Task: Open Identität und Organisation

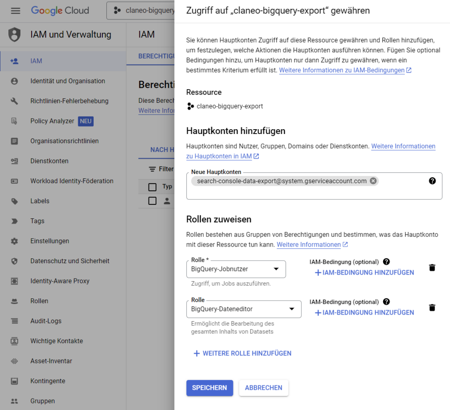Action: (68, 81)
